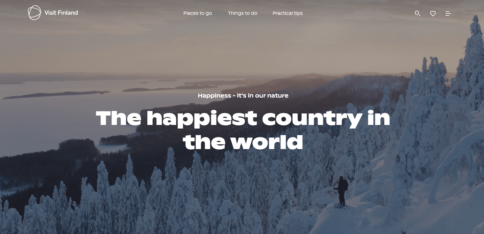Image resolution: width=484 pixels, height=234 pixels.
Task: Click the long island in the frozen lake
Action: 56,95
